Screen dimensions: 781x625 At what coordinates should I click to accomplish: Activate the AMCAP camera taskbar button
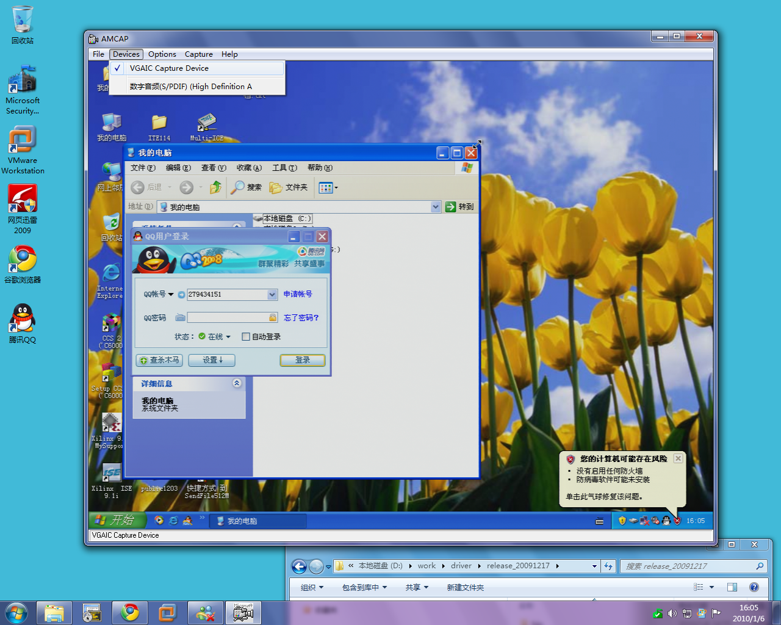(x=243, y=613)
